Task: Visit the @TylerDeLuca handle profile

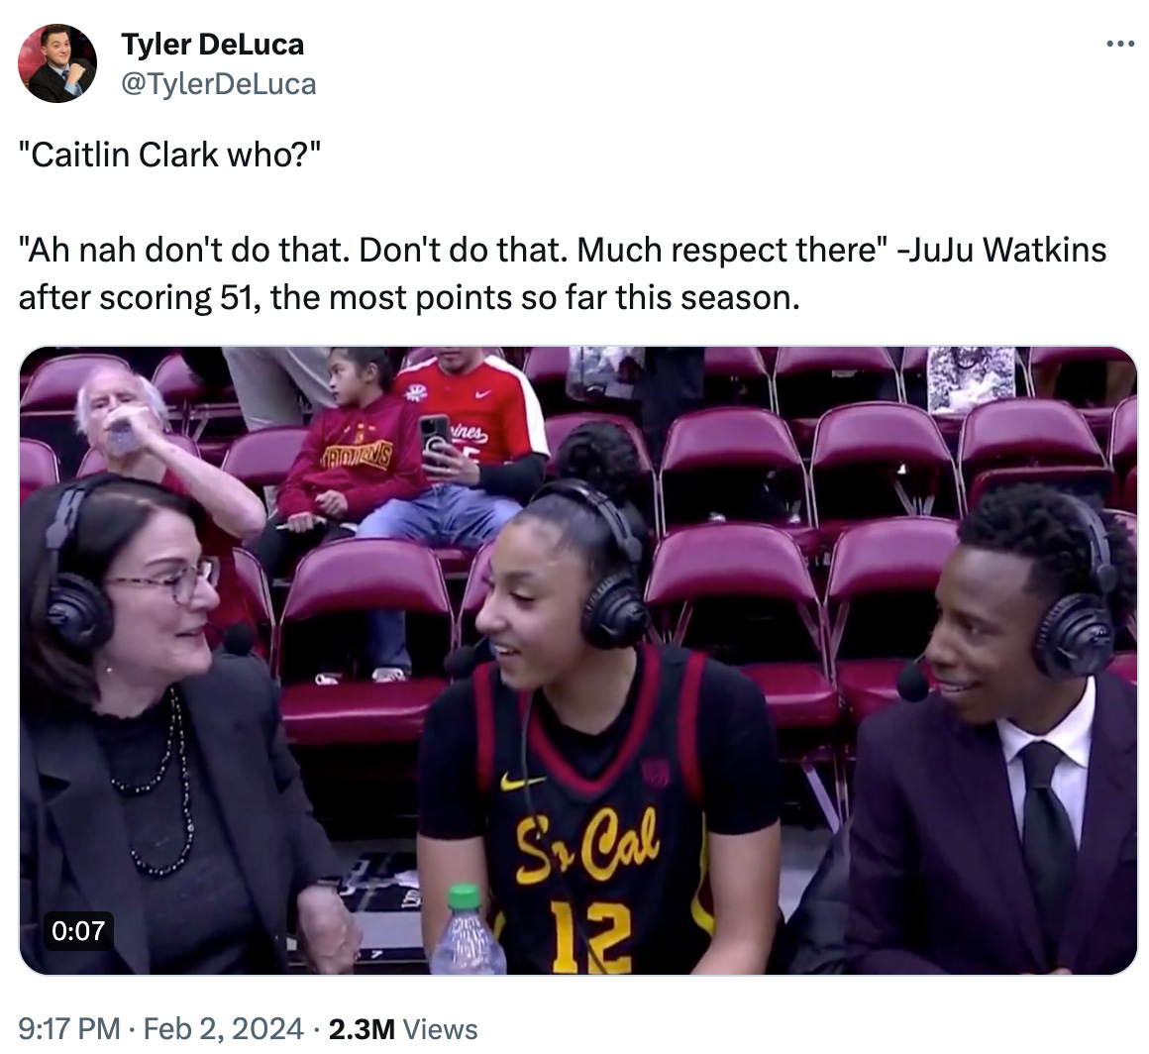Action: coord(218,83)
